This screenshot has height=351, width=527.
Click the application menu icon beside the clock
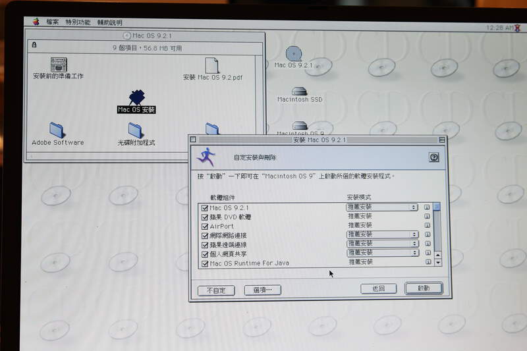[517, 28]
